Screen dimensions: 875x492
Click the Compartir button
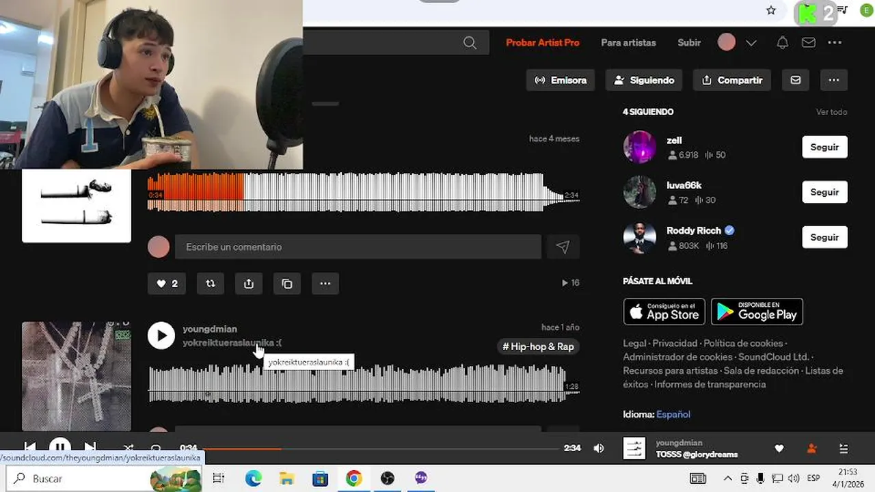pyautogui.click(x=732, y=80)
